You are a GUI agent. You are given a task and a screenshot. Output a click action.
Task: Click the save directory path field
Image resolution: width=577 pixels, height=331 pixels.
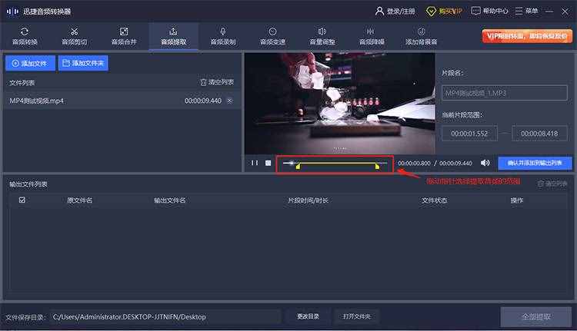pyautogui.click(x=165, y=316)
